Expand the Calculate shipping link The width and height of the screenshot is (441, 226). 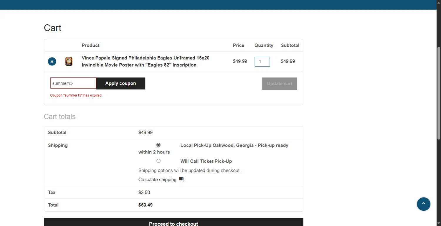tap(157, 180)
